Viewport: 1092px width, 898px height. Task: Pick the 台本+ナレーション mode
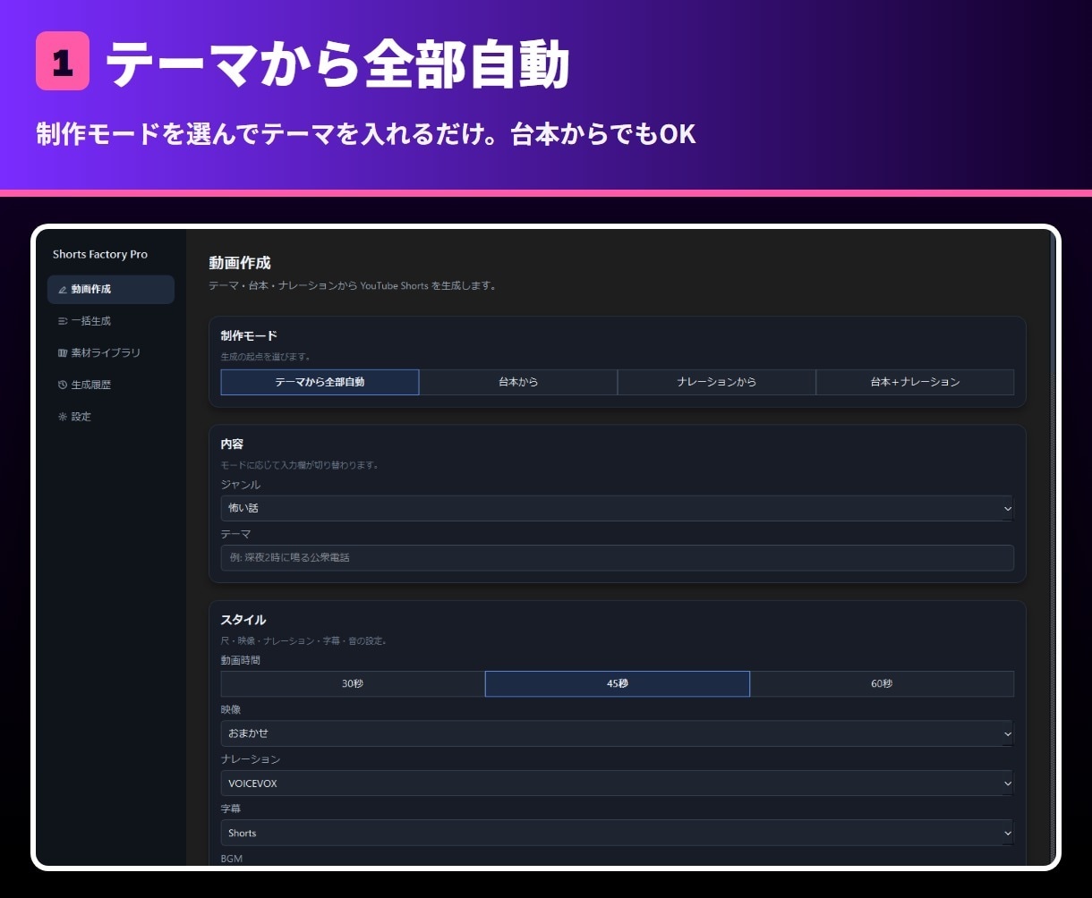pos(915,382)
